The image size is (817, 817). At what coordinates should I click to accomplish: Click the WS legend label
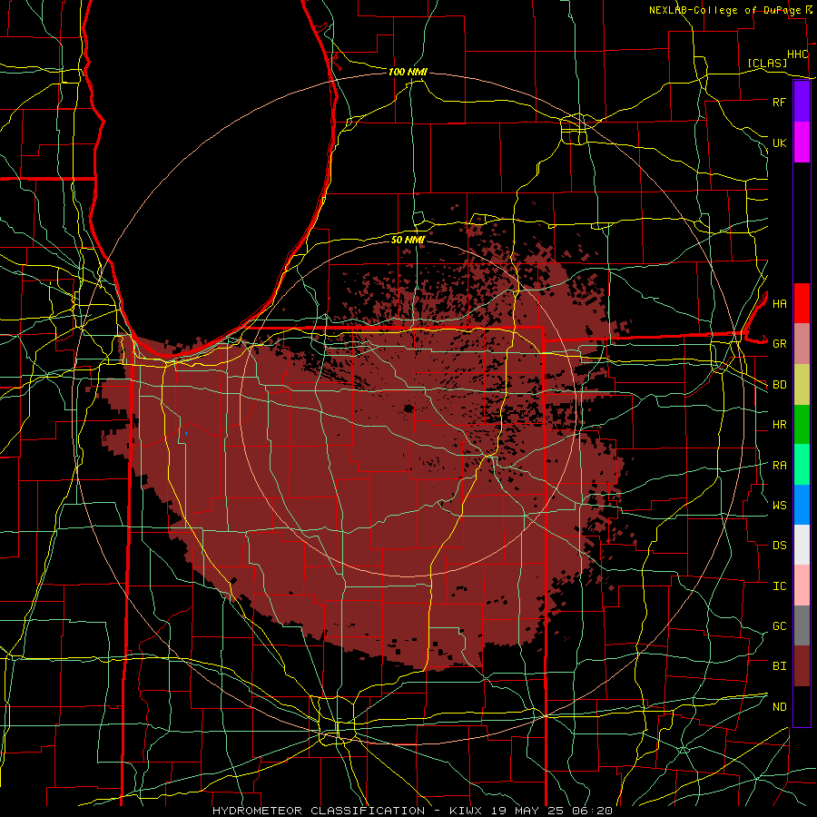pos(779,506)
